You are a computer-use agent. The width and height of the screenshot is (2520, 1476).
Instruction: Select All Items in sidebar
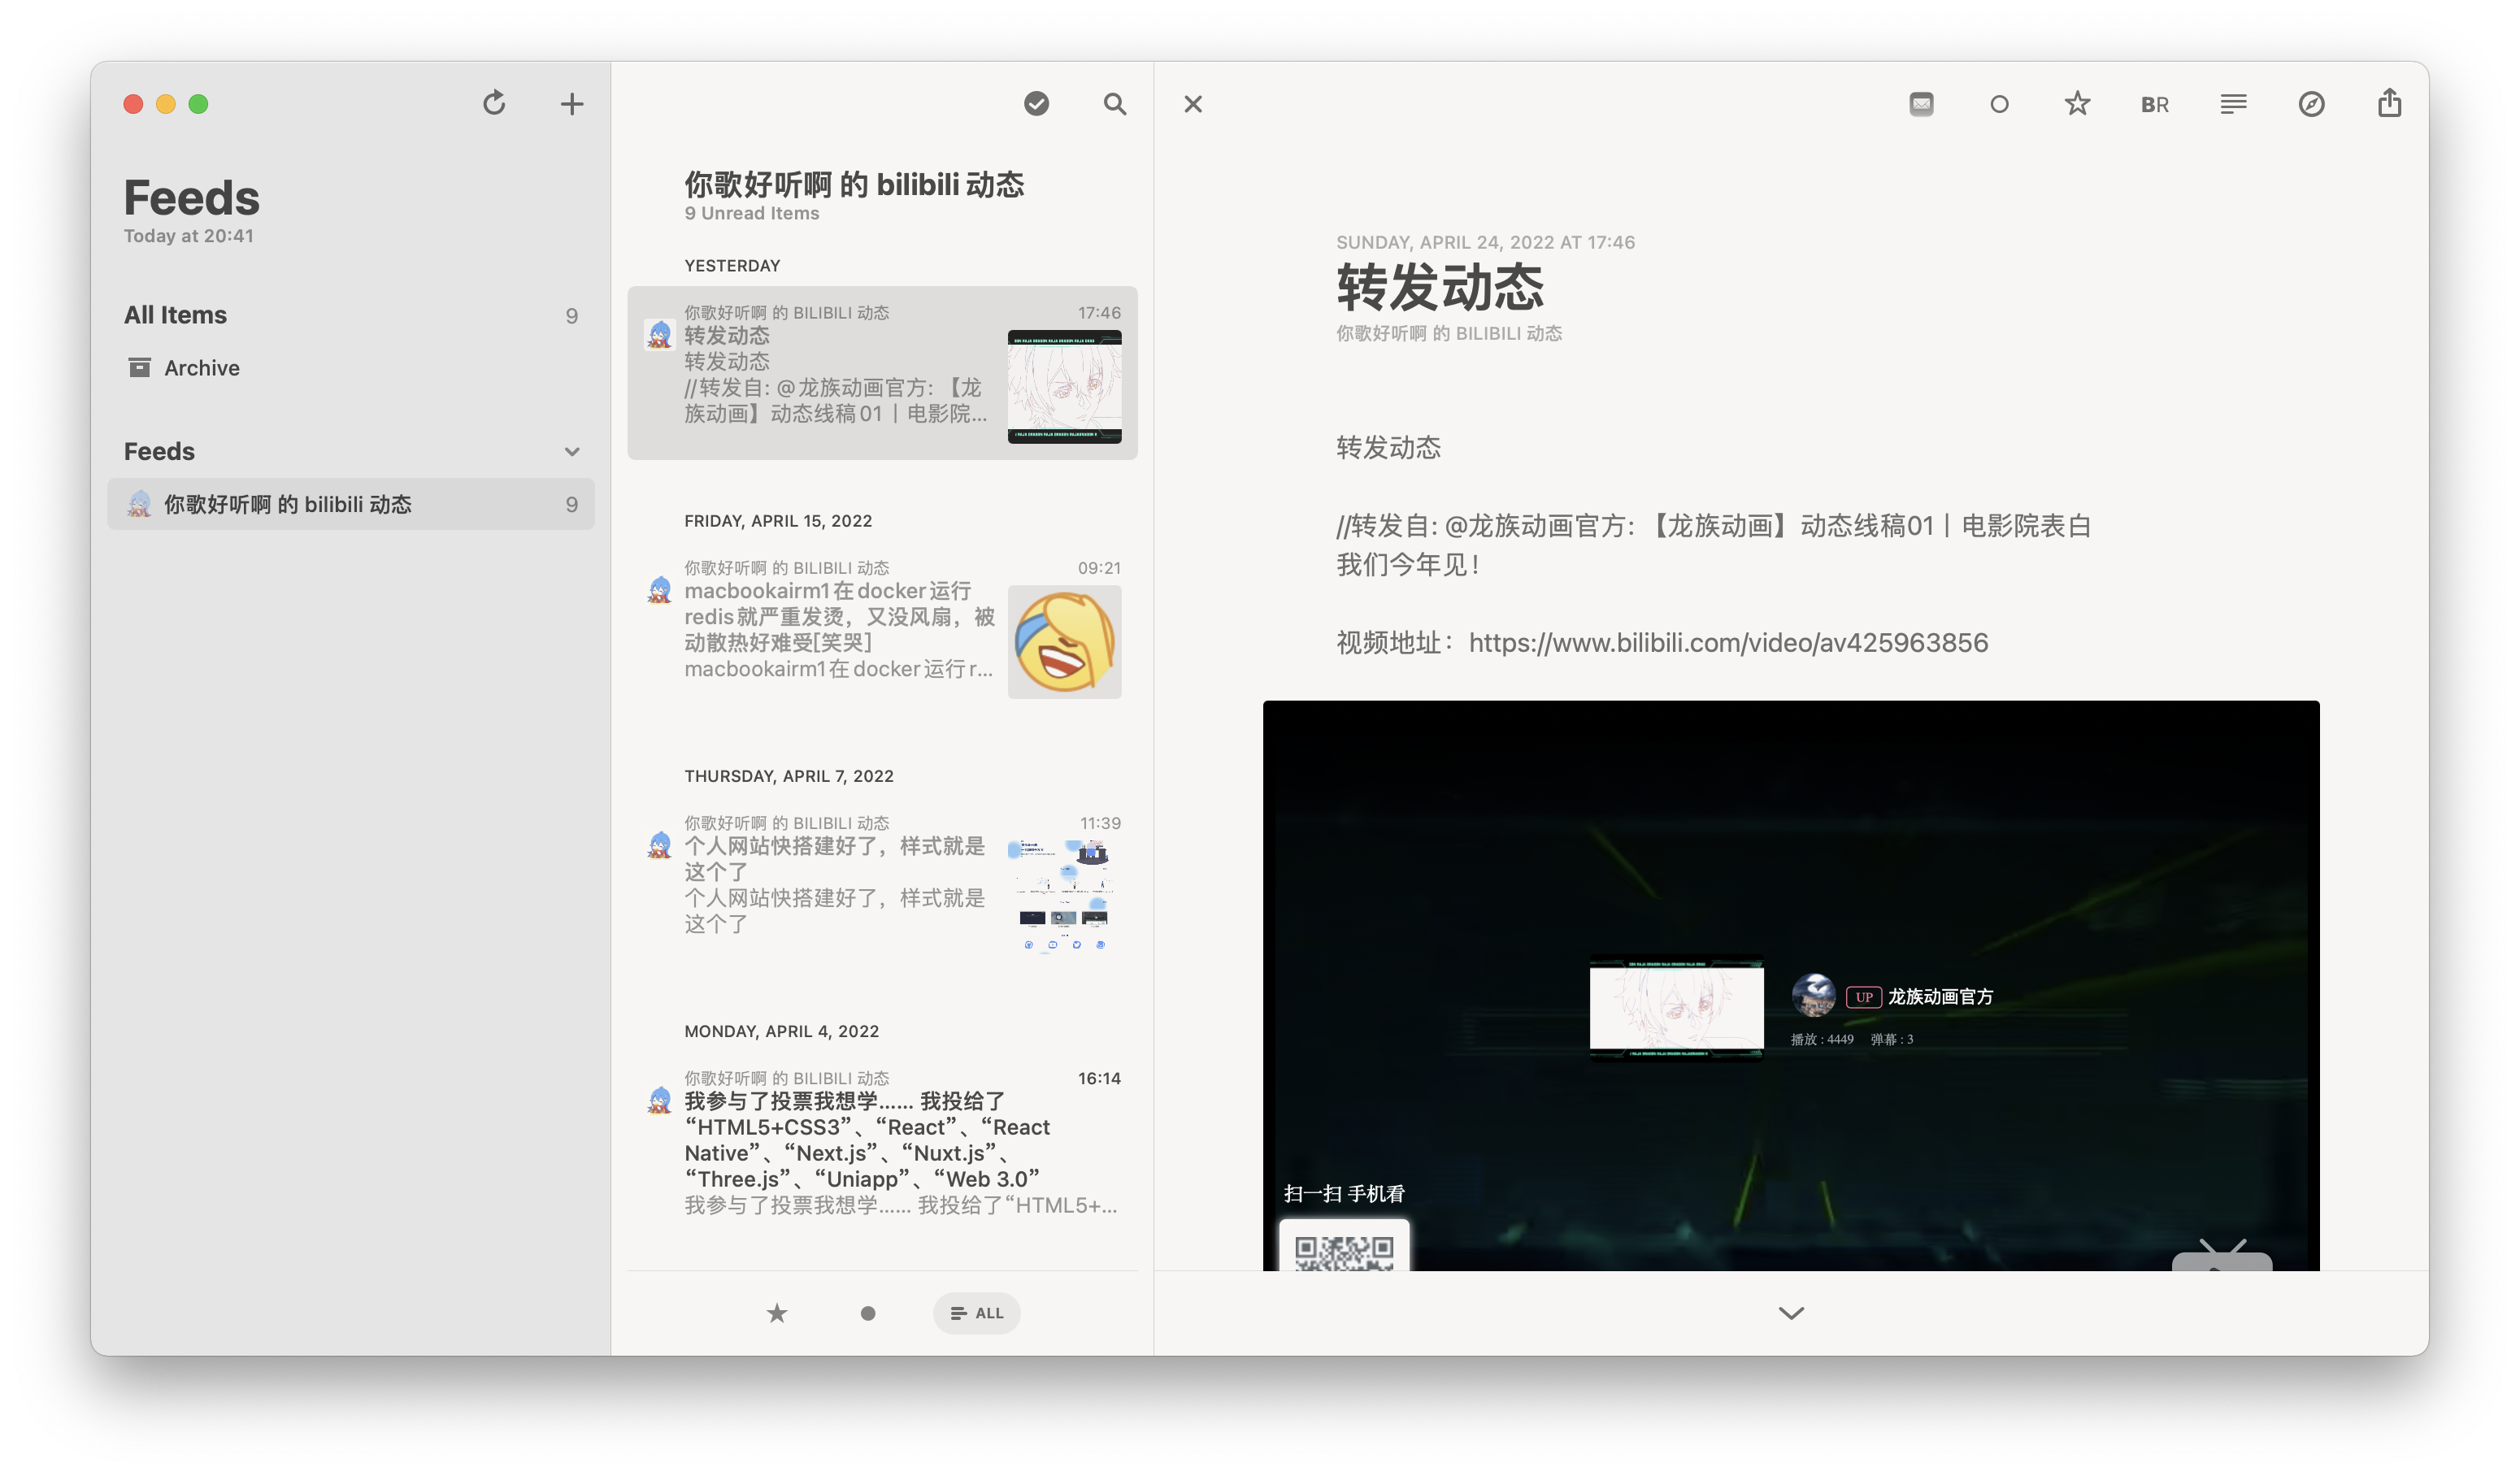(x=176, y=315)
